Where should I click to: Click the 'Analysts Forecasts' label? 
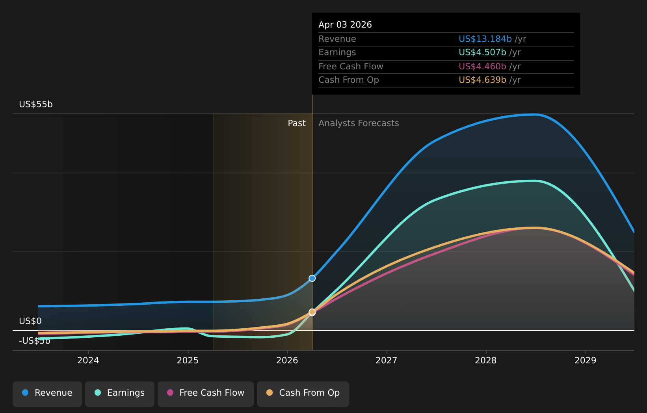(359, 123)
